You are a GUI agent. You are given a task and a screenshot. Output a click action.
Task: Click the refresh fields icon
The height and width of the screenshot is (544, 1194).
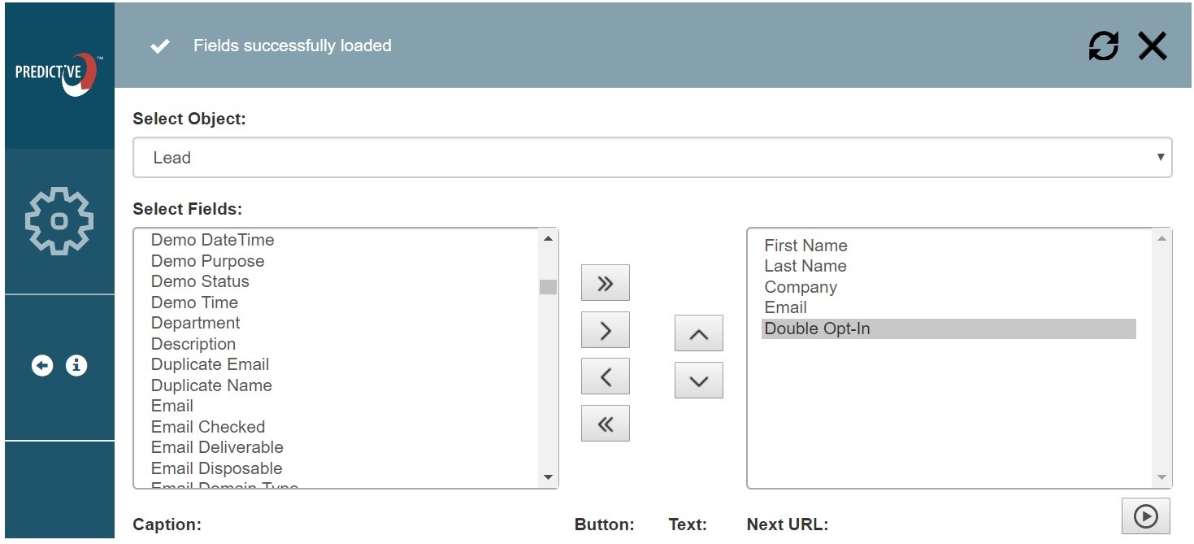[1103, 46]
